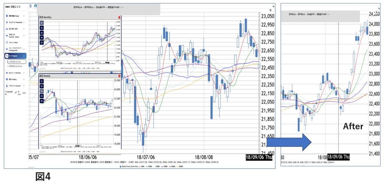Select S5 button in Monthly window
The height and width of the screenshot is (184, 384).
coord(42,42)
